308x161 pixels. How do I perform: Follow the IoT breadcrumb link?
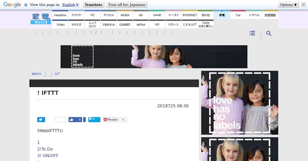click(x=57, y=74)
